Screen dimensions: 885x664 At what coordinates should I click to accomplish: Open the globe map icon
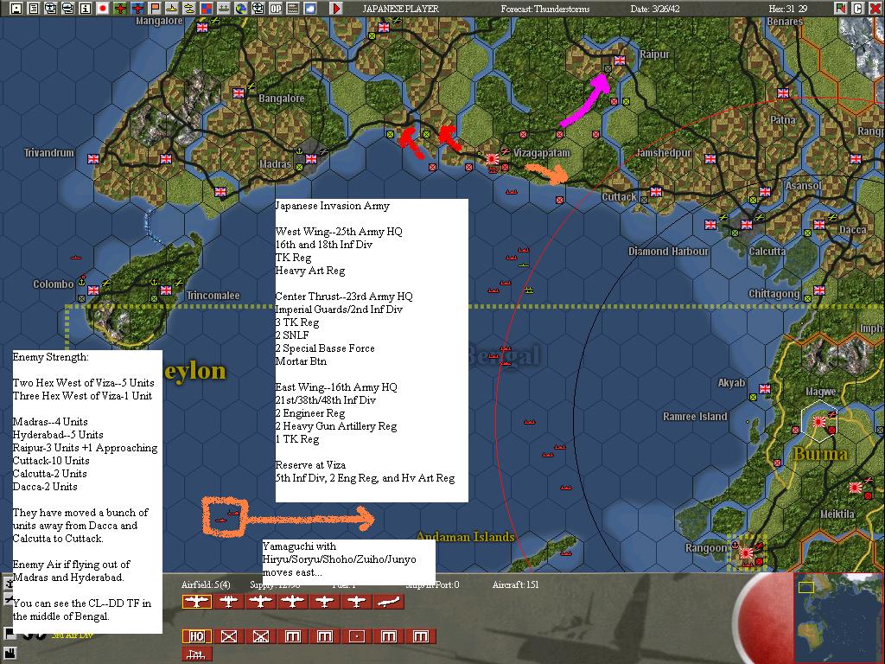[x=240, y=9]
